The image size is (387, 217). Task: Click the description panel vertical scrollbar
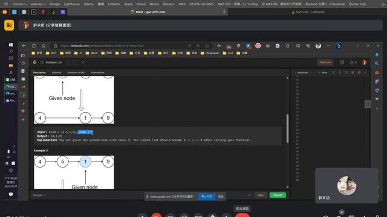pyautogui.click(x=287, y=128)
